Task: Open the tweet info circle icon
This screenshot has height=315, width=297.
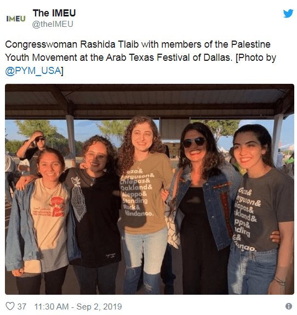Action: coord(289,306)
